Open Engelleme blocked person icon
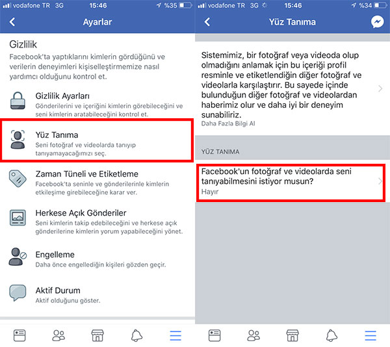The height and width of the screenshot is (347, 390). coord(18,257)
